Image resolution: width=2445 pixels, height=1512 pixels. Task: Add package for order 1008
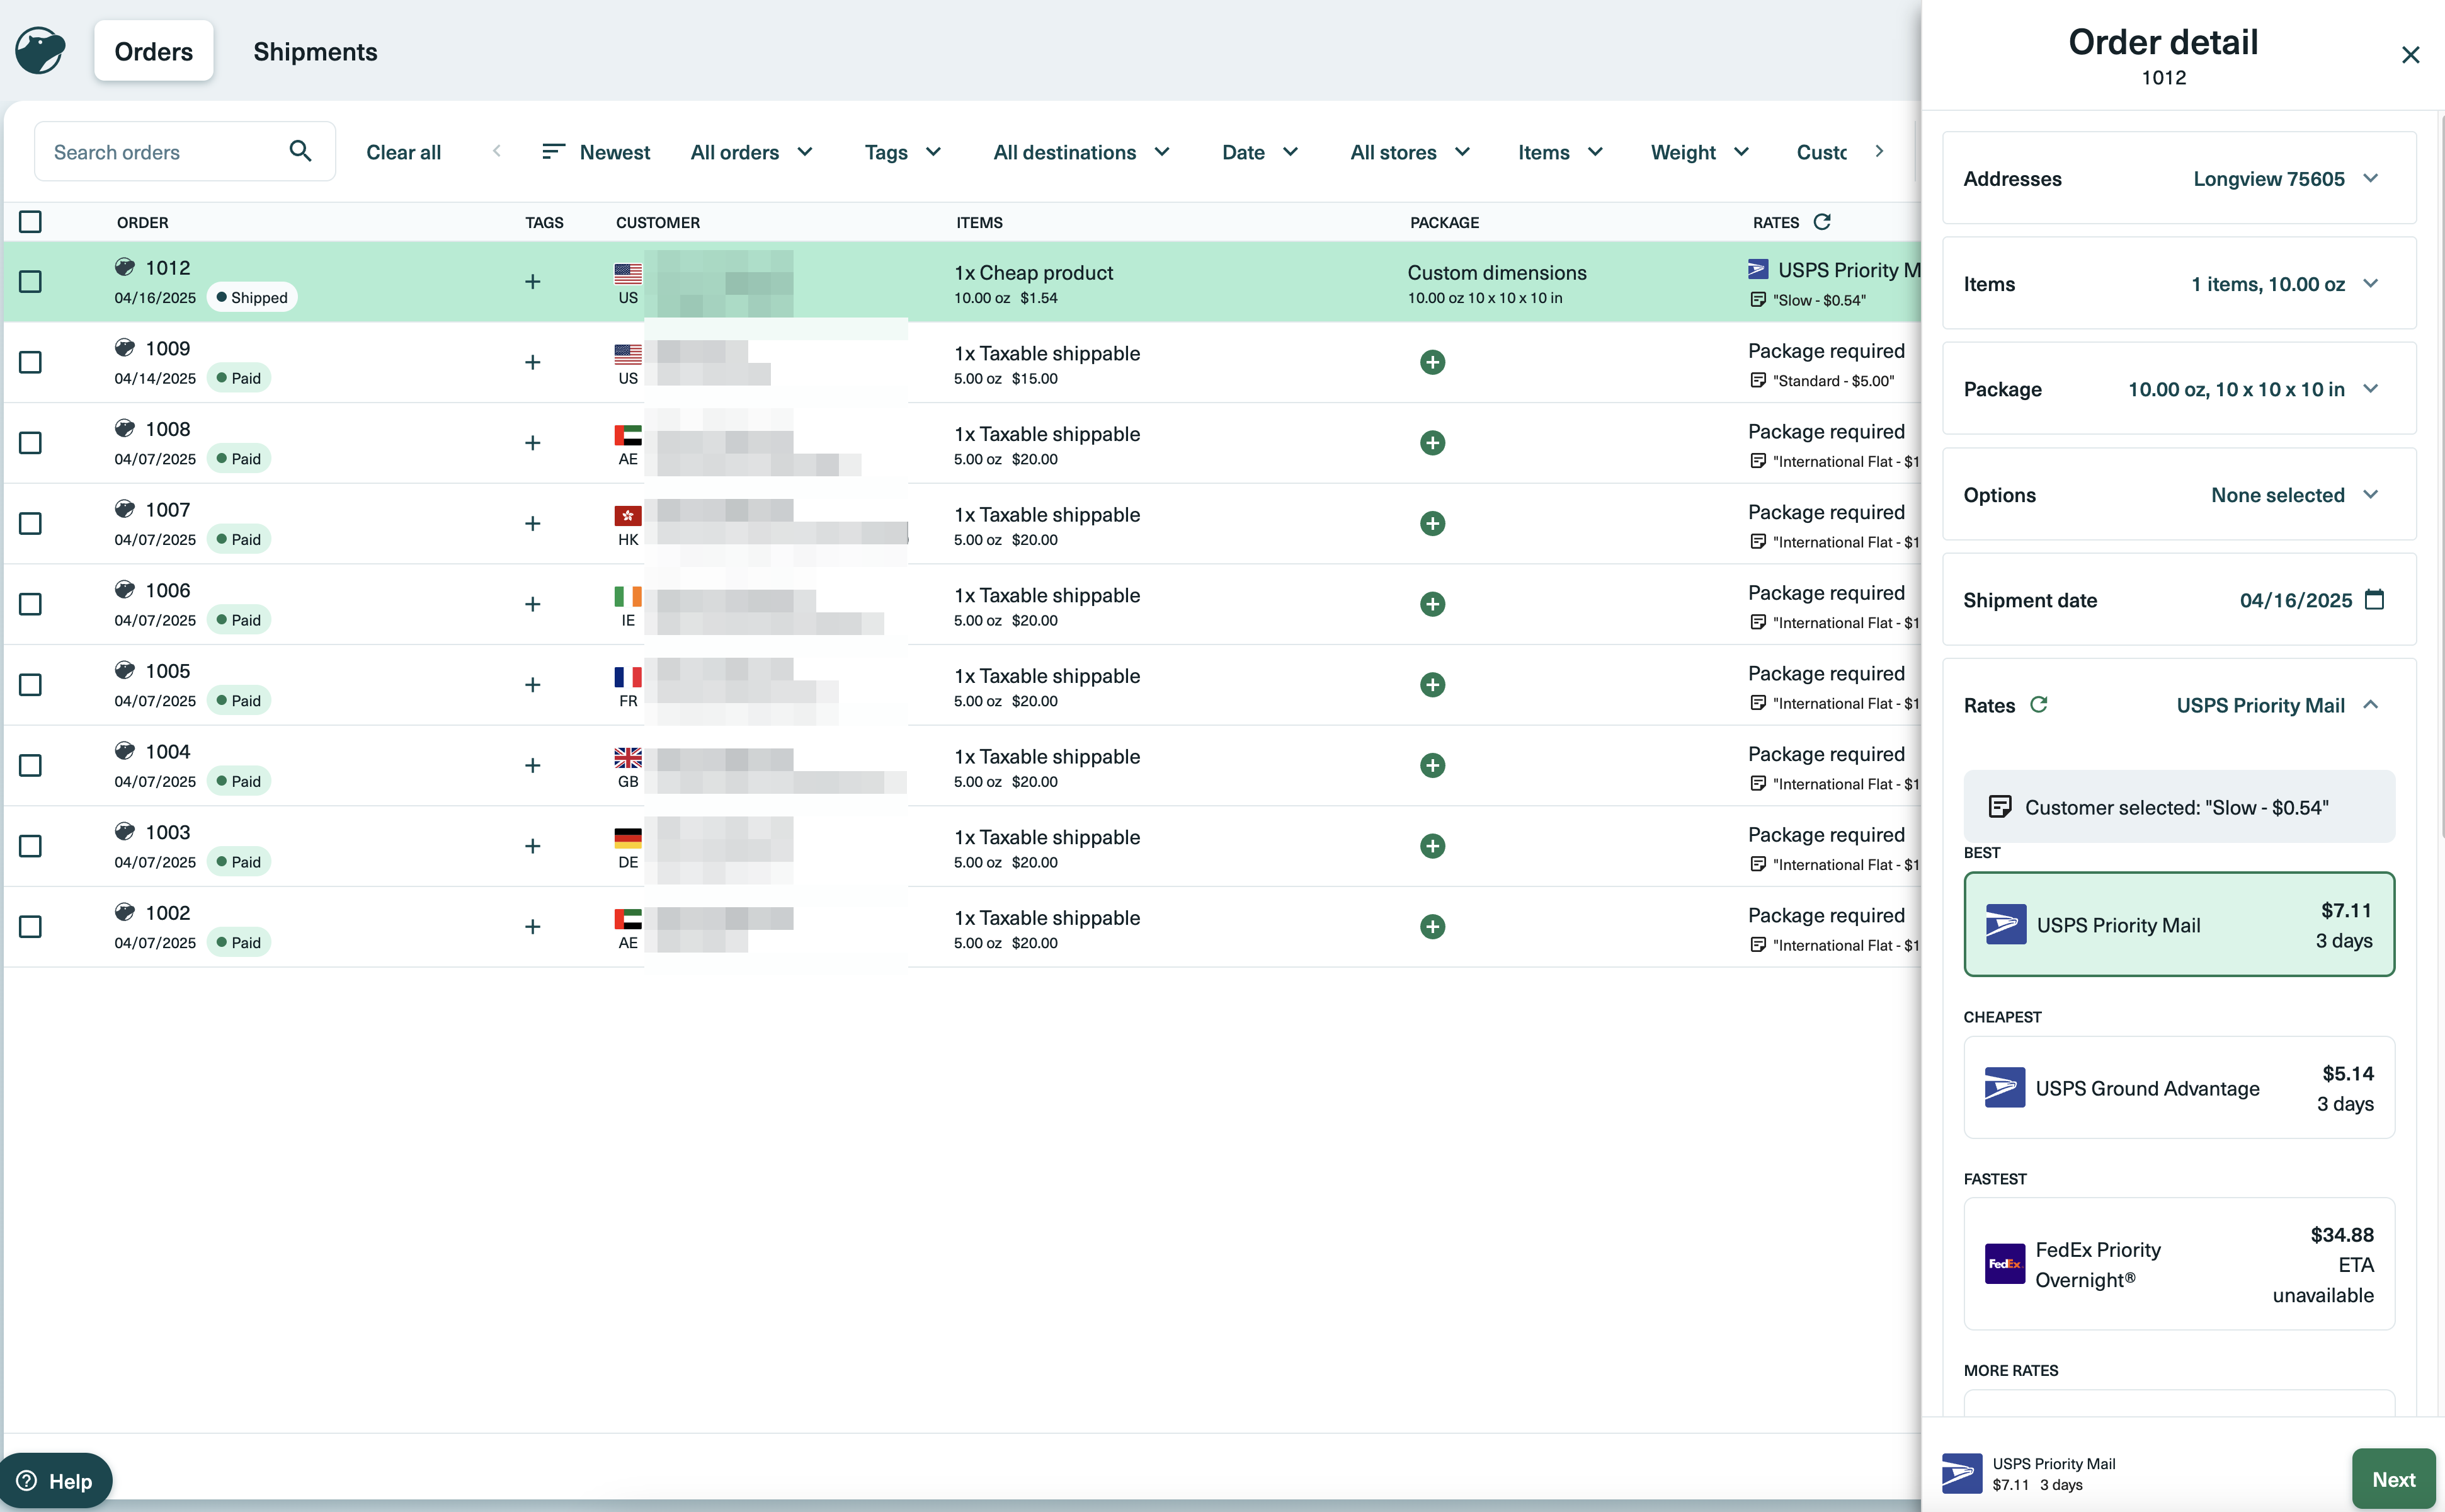point(1432,443)
